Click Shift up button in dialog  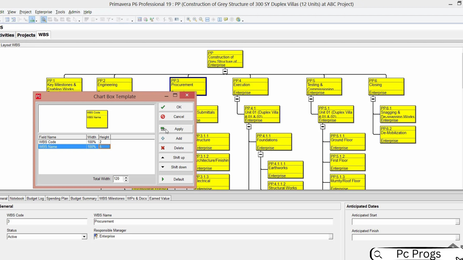click(176, 157)
